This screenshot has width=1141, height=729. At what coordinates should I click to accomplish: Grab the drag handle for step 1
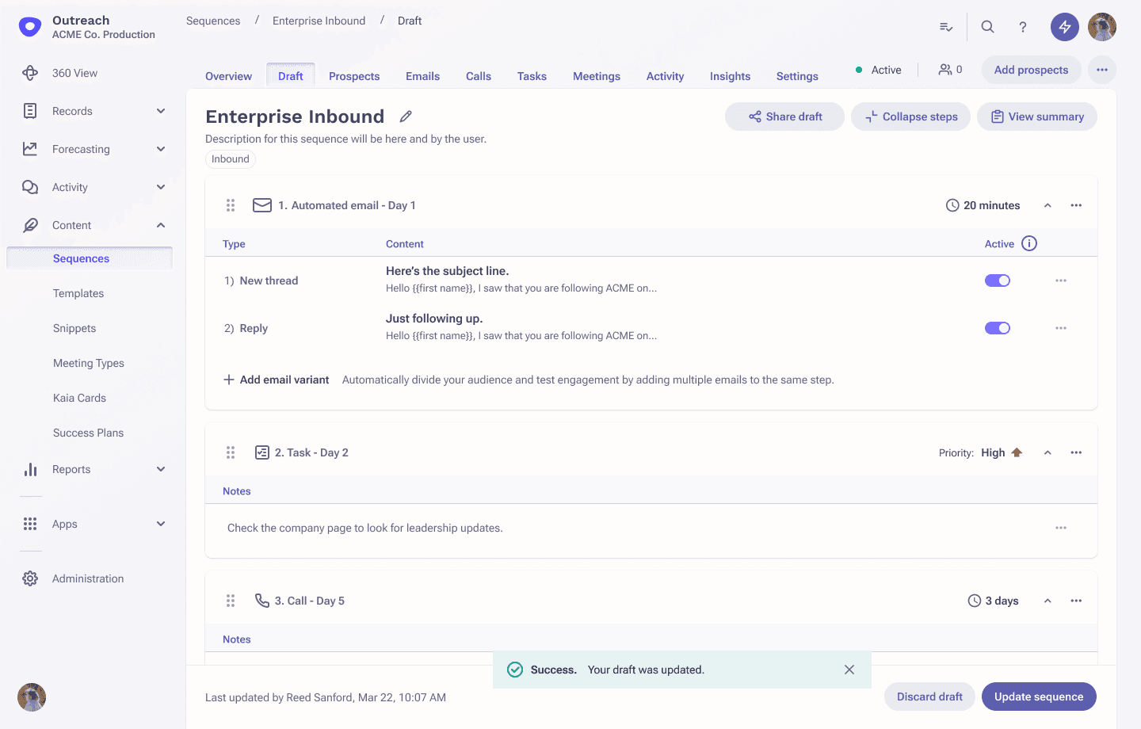pyautogui.click(x=231, y=205)
